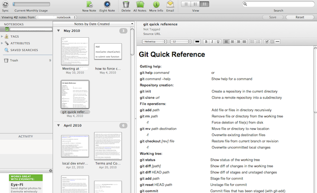This screenshot has width=317, height=193.
Task: Click the Source URL field
Action: tap(152, 34)
